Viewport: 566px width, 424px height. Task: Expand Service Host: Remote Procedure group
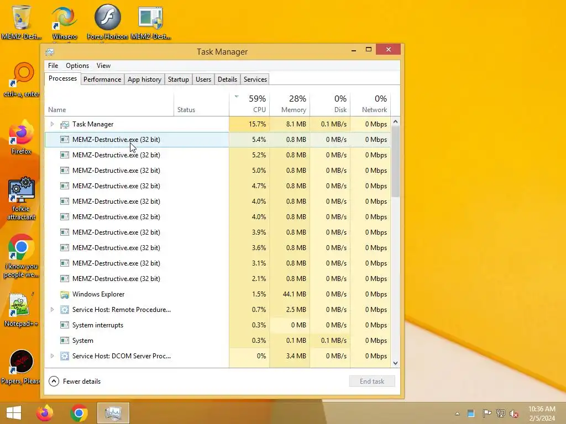point(52,309)
